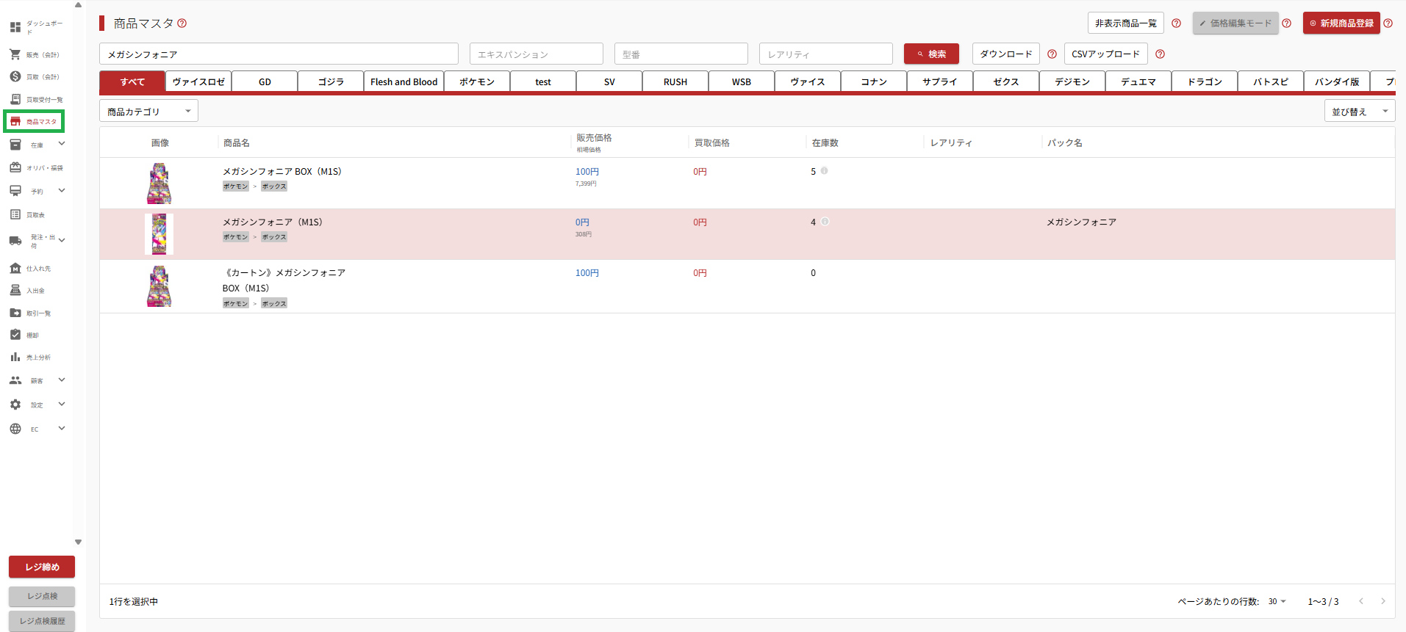Click info icon next to stock count 5
Viewport: 1406px width, 632px height.
[825, 171]
